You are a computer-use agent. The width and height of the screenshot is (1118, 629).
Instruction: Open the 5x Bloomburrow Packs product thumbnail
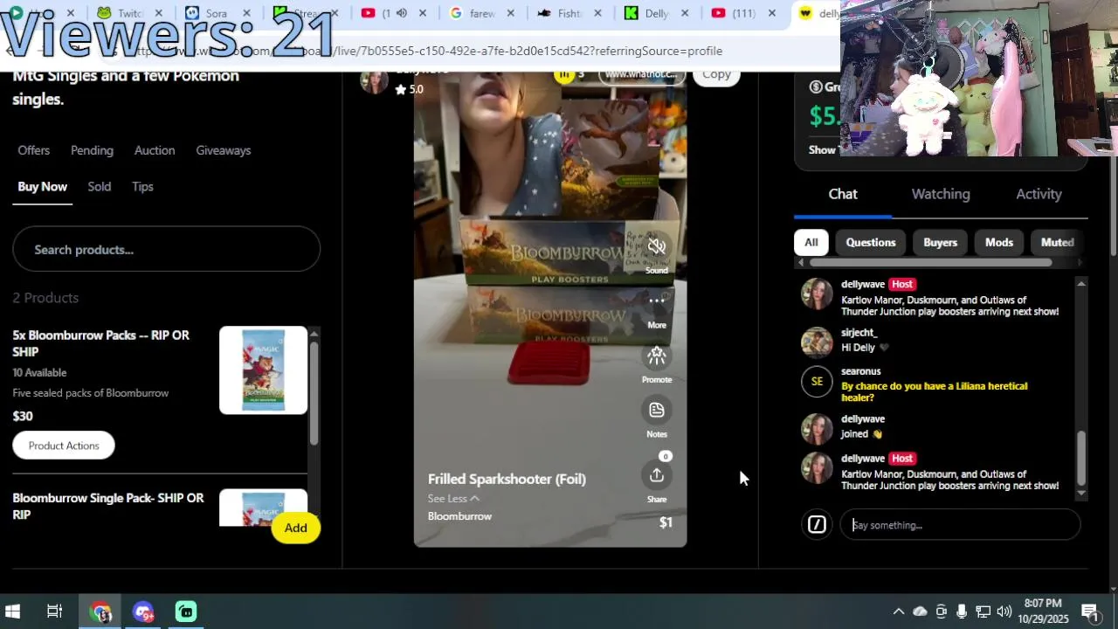[x=263, y=370]
